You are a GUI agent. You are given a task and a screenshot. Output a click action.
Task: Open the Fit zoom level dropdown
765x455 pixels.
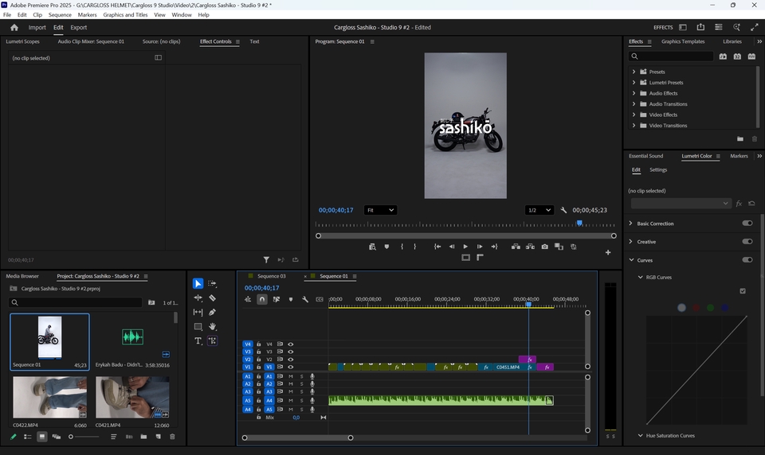pyautogui.click(x=380, y=210)
